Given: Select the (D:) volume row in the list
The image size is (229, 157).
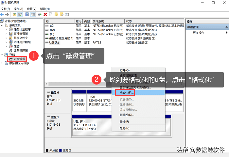Looking at the screenshot, I should pos(114,30).
